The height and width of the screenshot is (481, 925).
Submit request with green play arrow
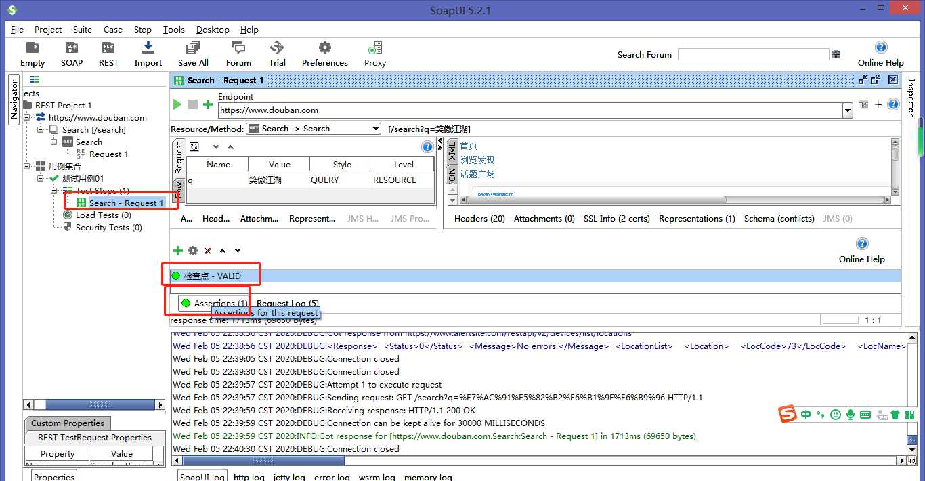(177, 104)
